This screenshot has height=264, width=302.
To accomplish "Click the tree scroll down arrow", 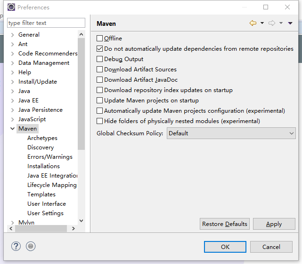I will coord(82,221).
